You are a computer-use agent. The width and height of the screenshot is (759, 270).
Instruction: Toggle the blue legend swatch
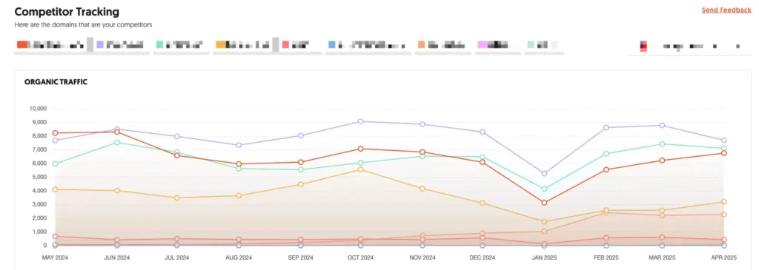pos(331,44)
